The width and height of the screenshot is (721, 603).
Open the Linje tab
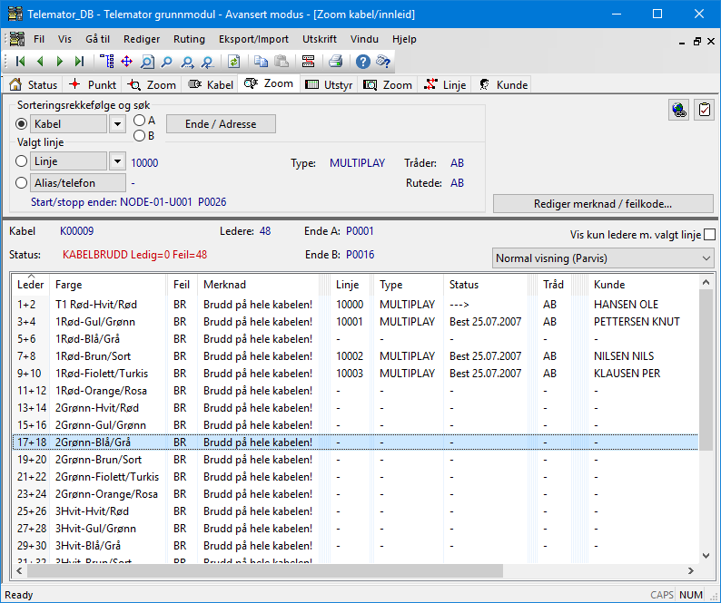[x=445, y=84]
